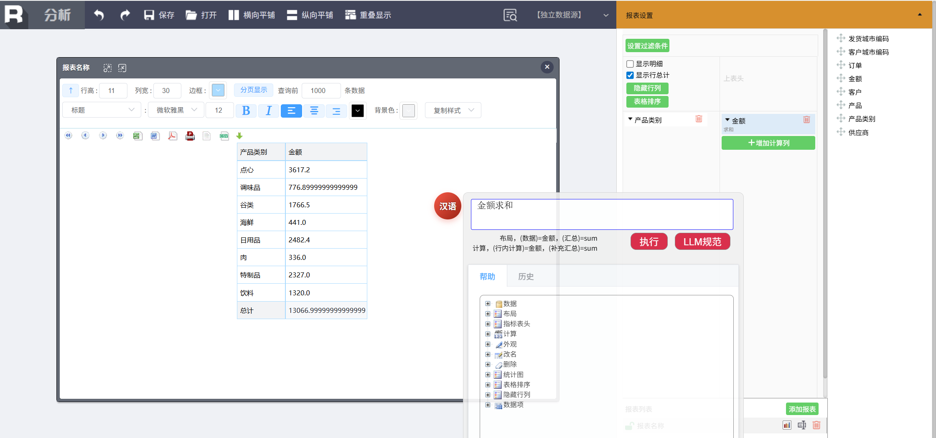Viewport: 936px width, 438px height.
Task: Expand the 布局 tree node
Action: (x=488, y=314)
